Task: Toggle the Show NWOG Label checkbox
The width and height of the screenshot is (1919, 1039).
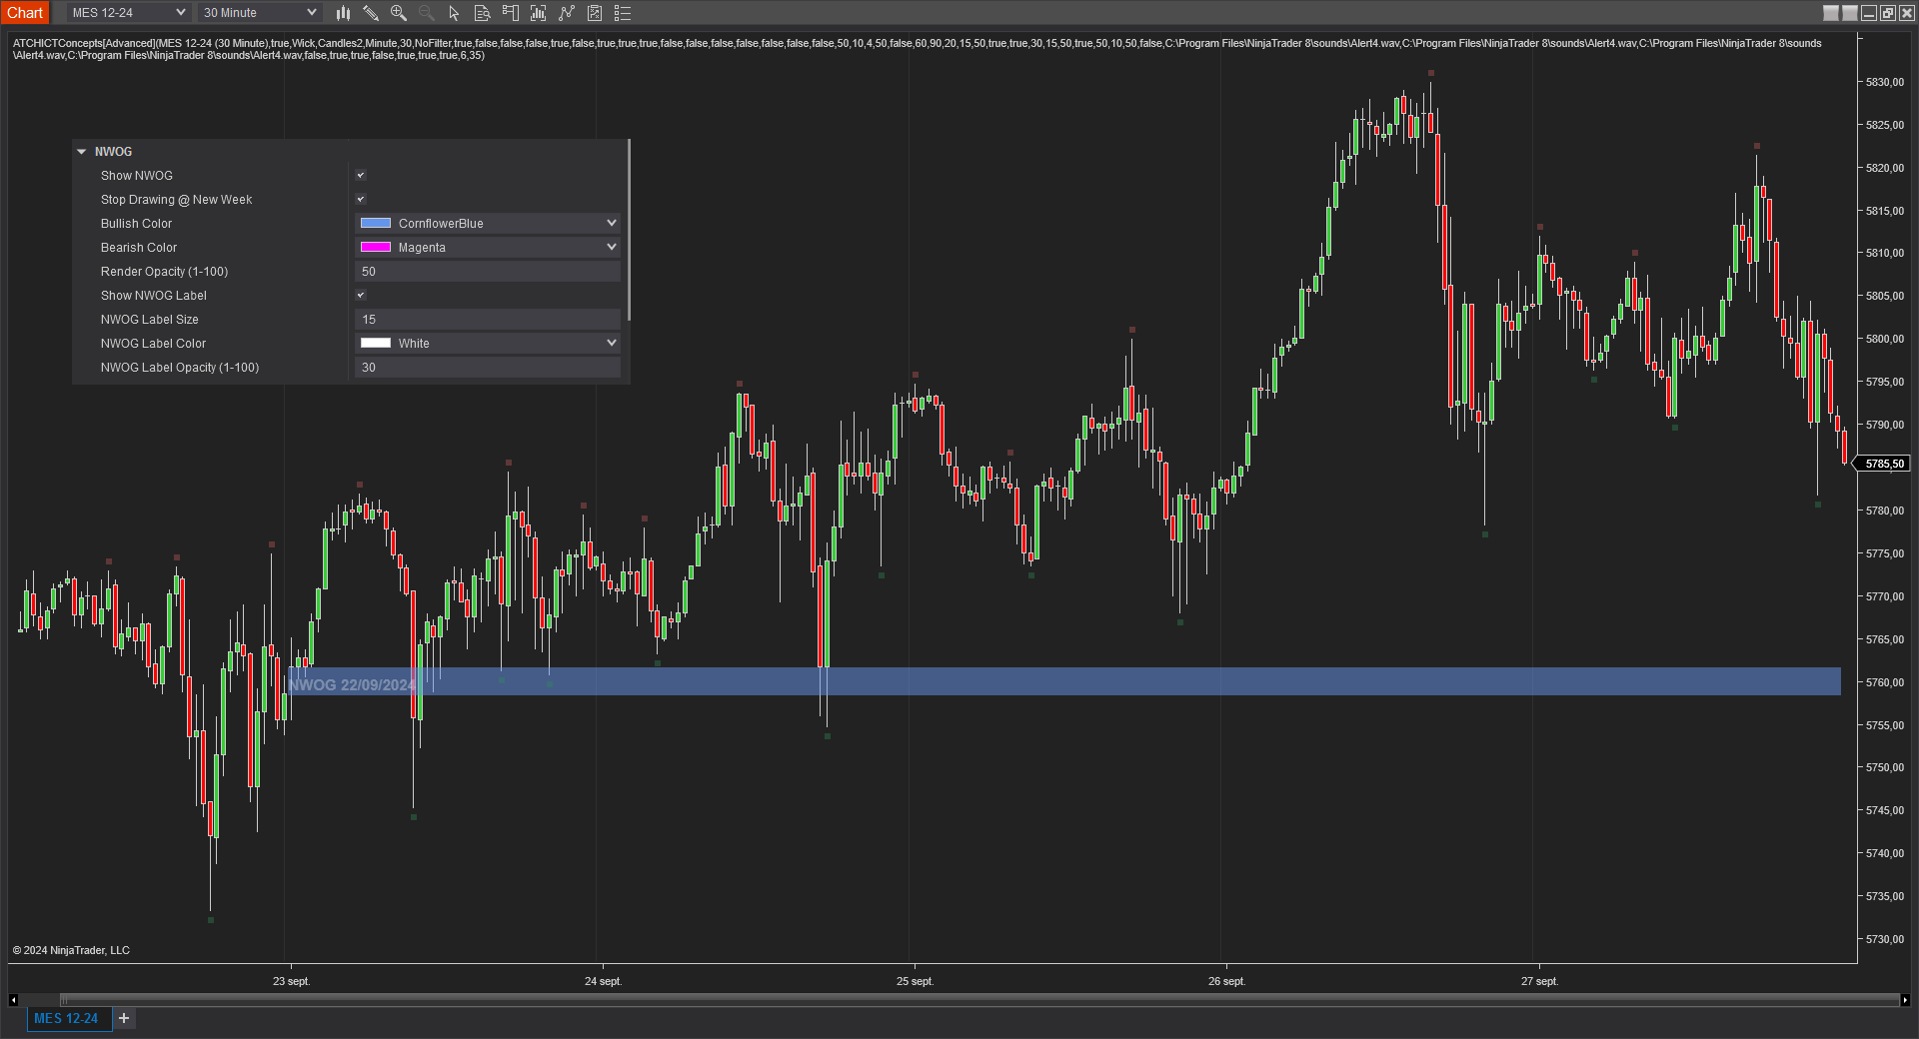Action: (x=361, y=295)
